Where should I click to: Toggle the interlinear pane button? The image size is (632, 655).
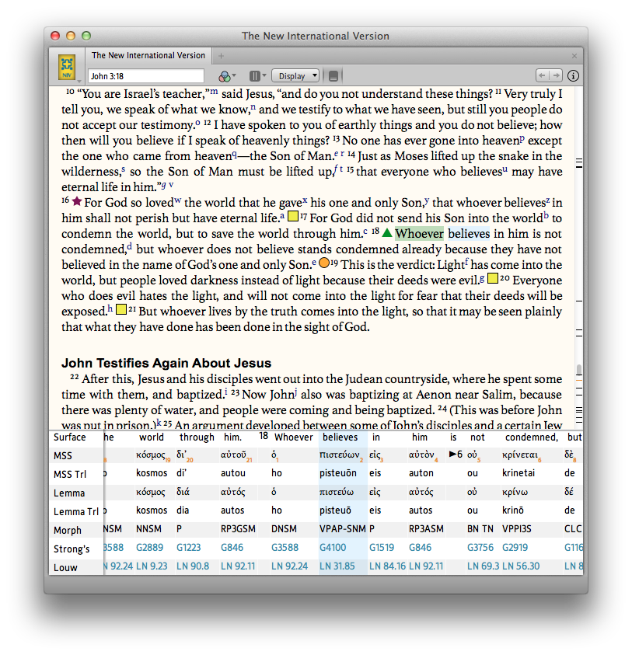pos(333,76)
